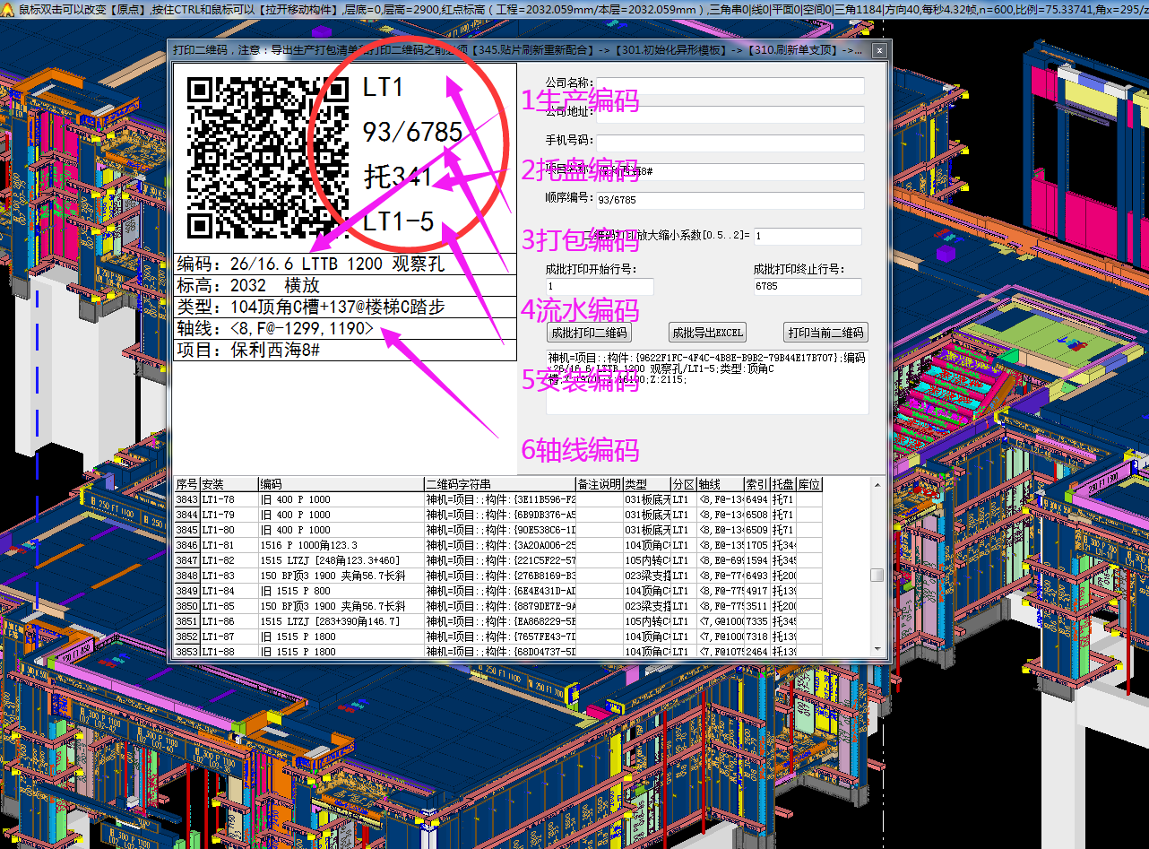Select row number 3850 in the table
The image size is (1149, 849).
(x=186, y=606)
